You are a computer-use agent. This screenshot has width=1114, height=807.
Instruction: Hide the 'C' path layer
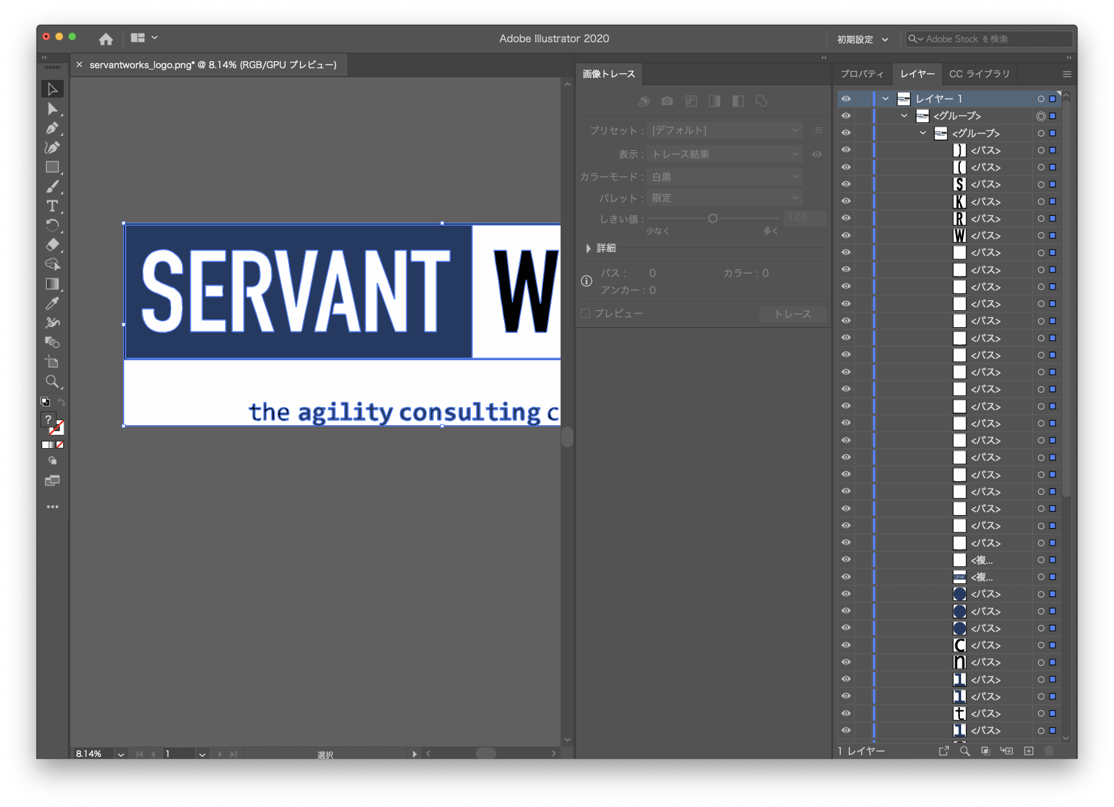pos(846,645)
